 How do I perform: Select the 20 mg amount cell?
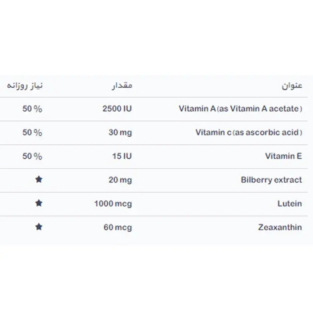point(120,180)
